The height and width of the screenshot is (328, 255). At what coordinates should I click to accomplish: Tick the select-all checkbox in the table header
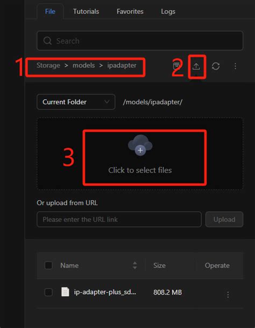(48, 266)
